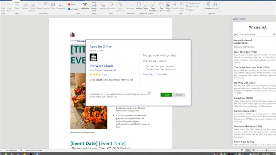Insert a Chart from the ribbon

[53, 6]
